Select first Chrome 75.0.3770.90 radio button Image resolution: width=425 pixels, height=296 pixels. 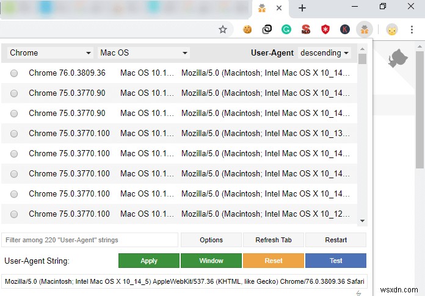pos(14,93)
